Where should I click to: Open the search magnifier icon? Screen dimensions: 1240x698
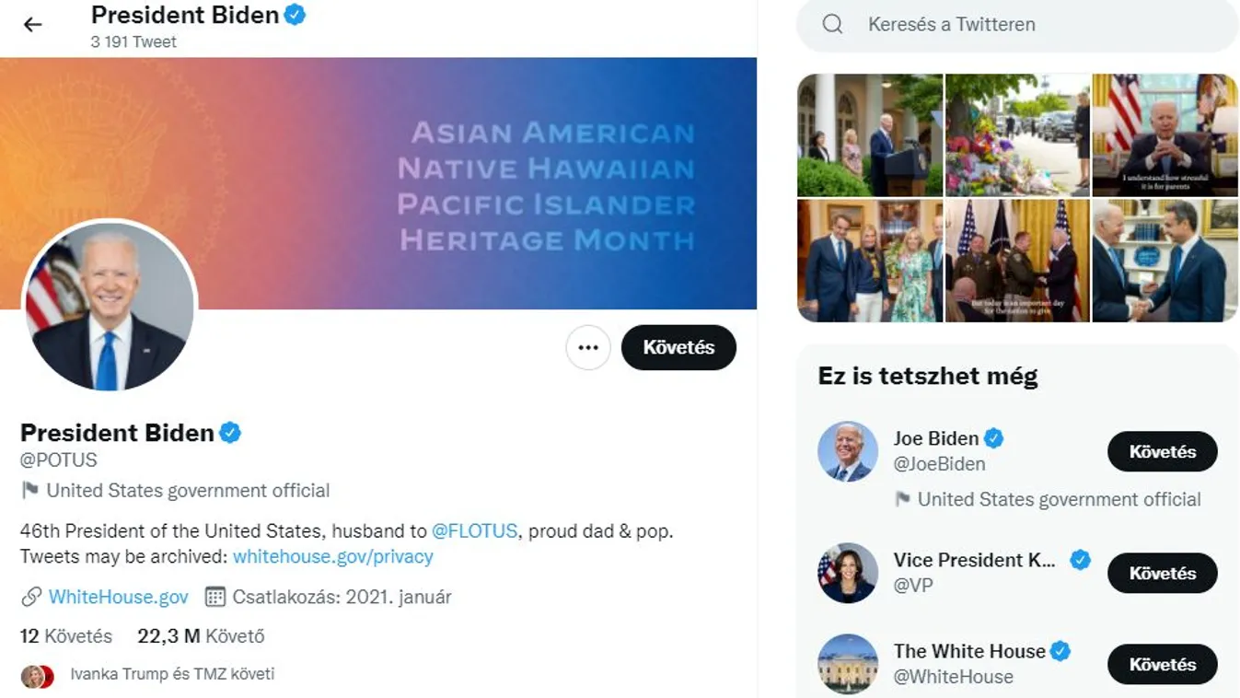(832, 25)
